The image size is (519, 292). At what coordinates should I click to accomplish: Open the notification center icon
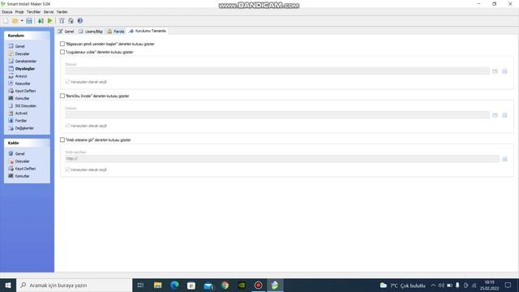pos(508,285)
